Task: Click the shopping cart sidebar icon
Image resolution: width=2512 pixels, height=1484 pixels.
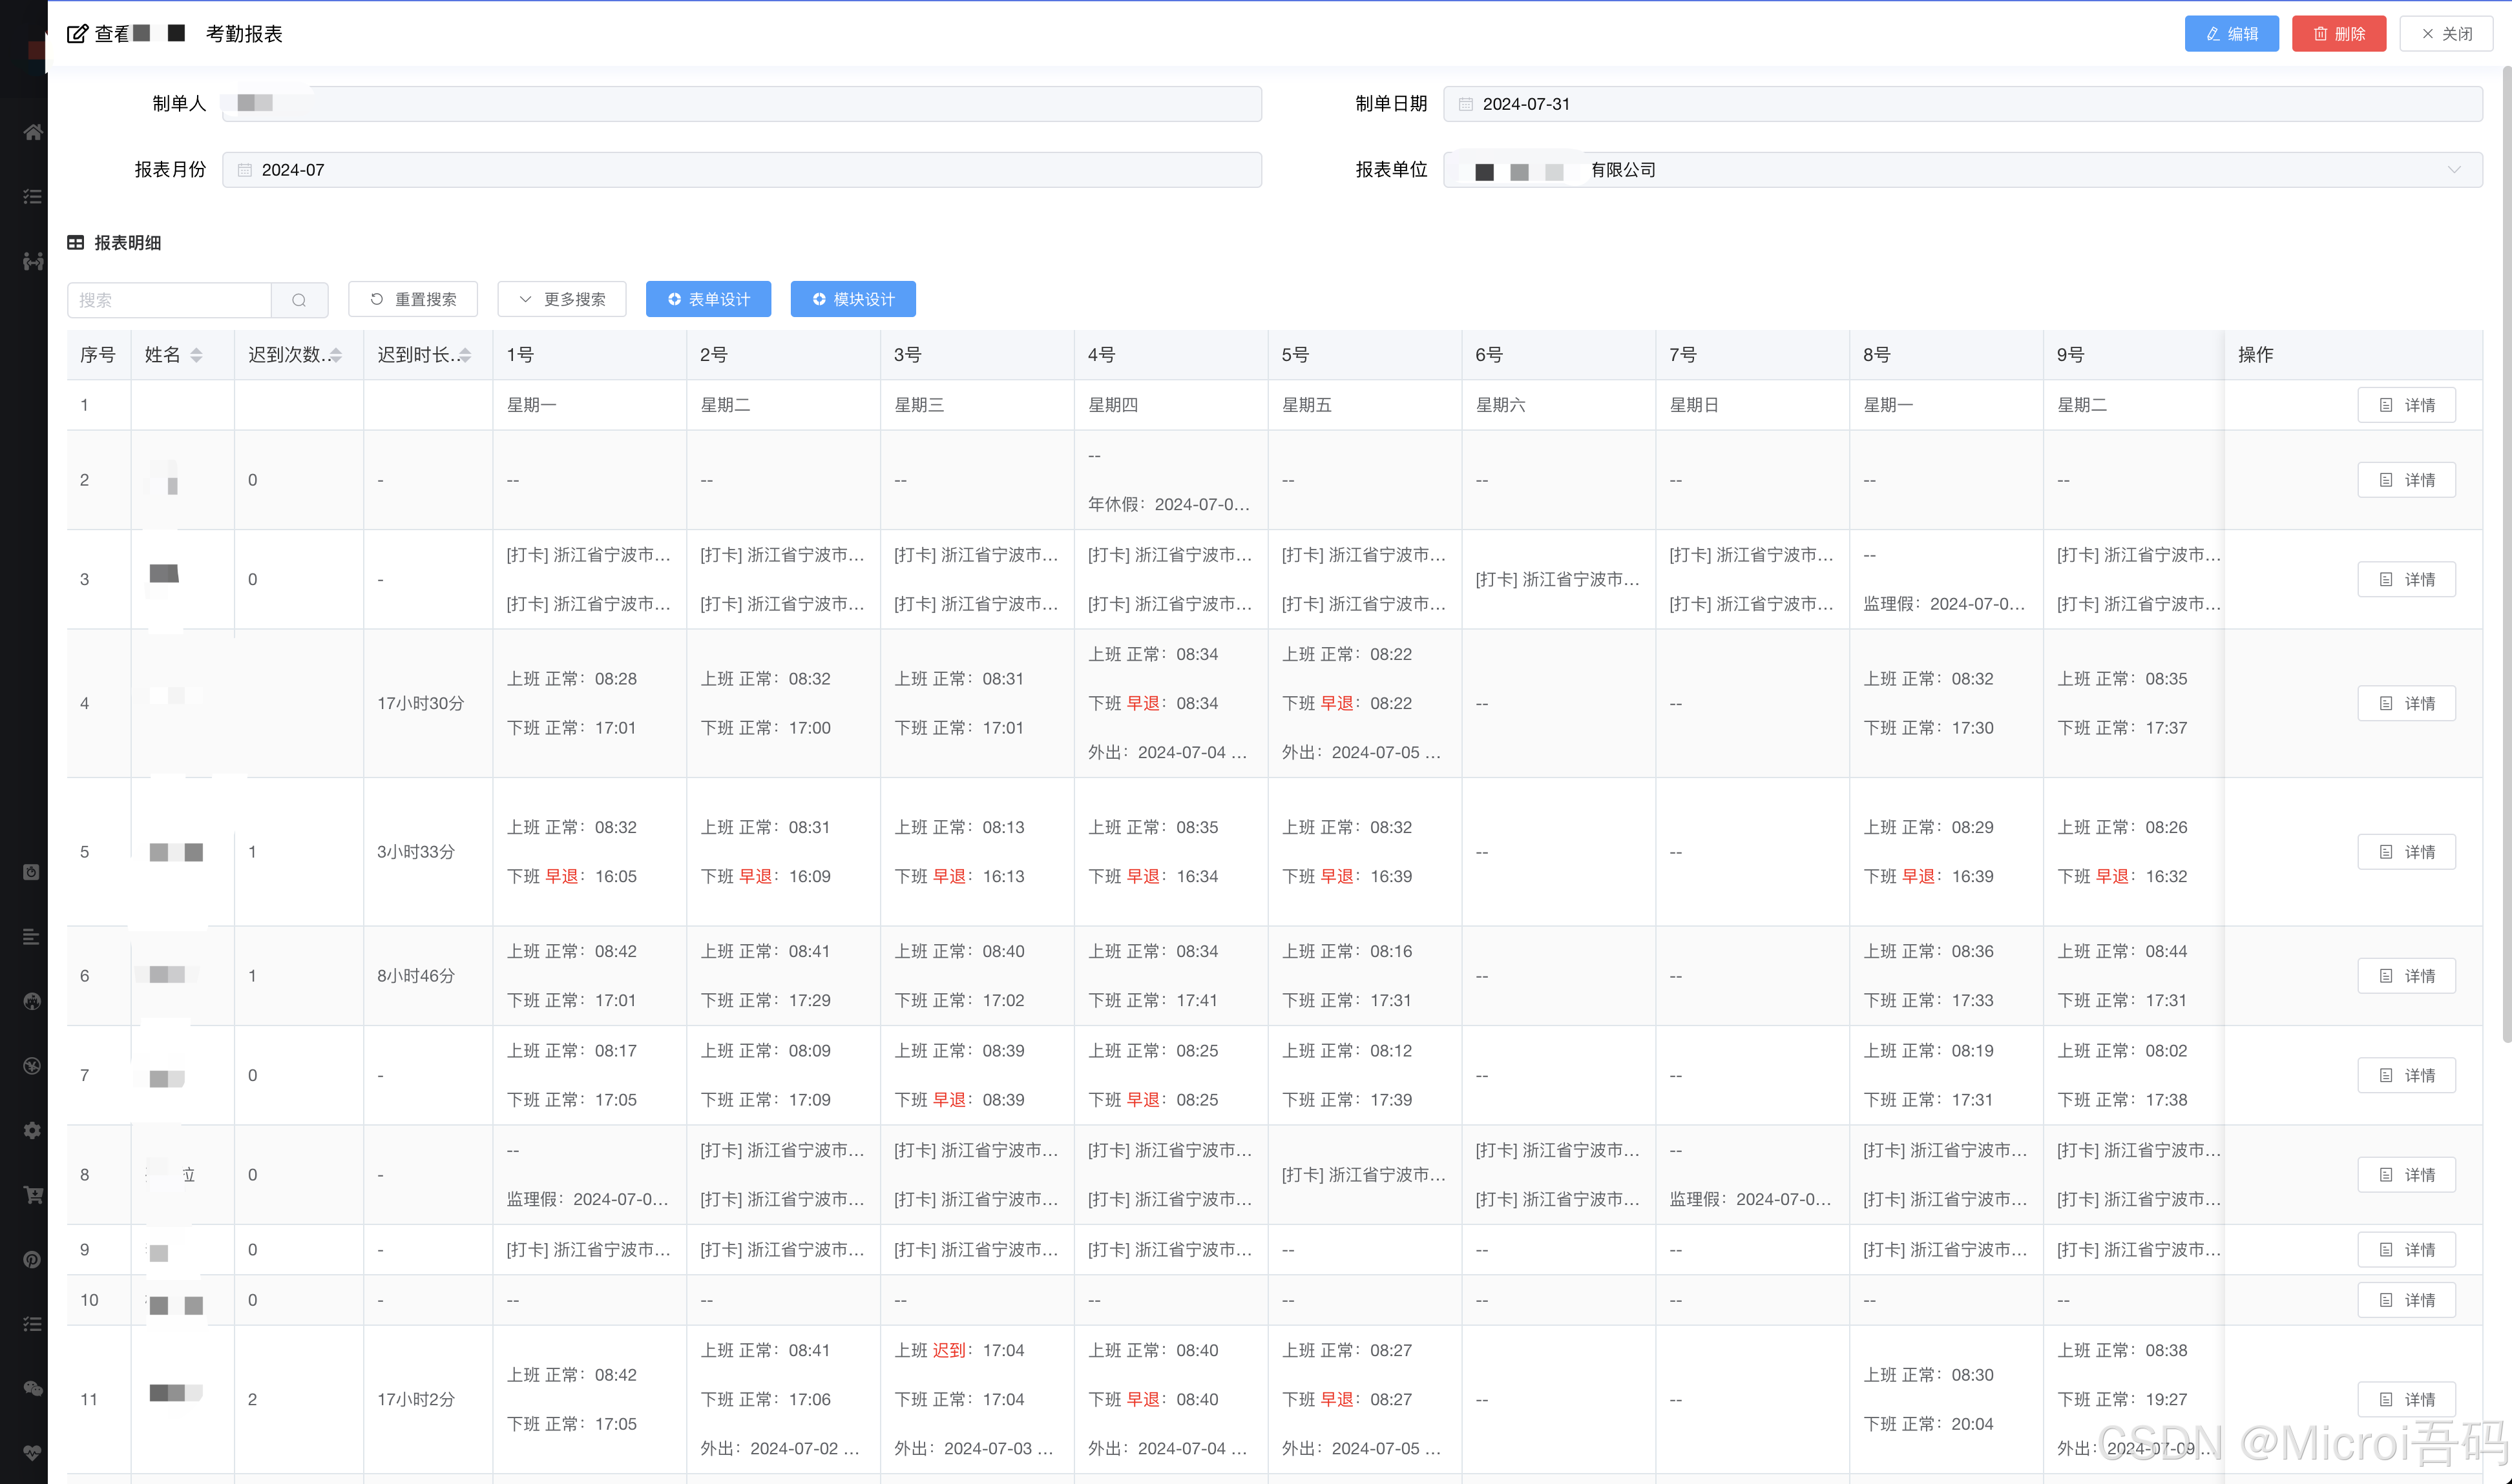Action: pos(32,1194)
